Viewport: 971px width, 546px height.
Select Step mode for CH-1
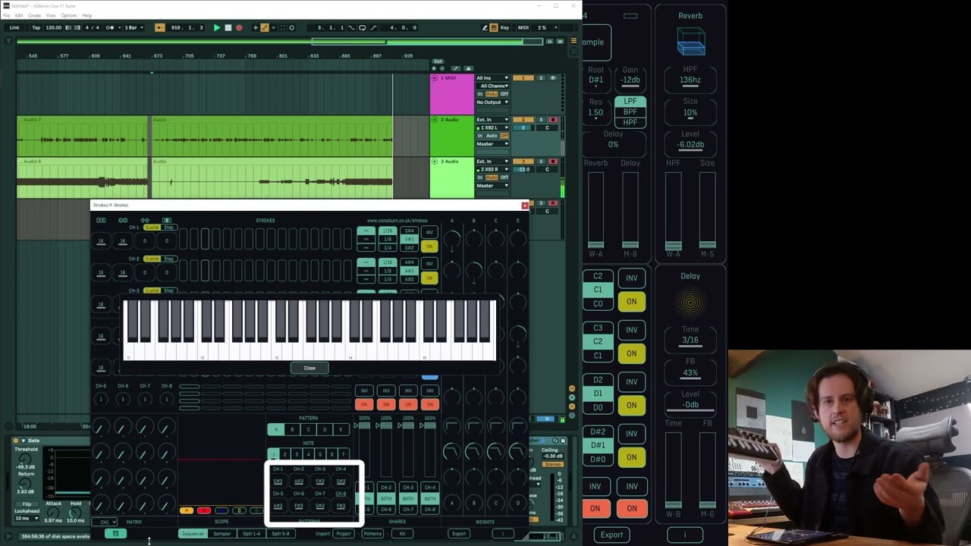pos(168,227)
